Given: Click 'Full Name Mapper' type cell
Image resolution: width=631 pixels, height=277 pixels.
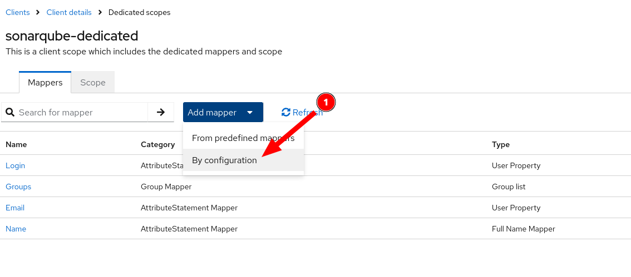Looking at the screenshot, I should point(523,229).
